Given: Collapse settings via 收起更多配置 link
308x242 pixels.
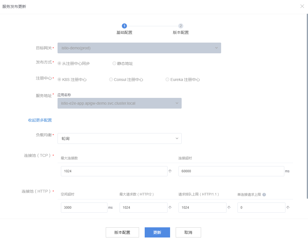Looking at the screenshot, I should [x=40, y=120].
